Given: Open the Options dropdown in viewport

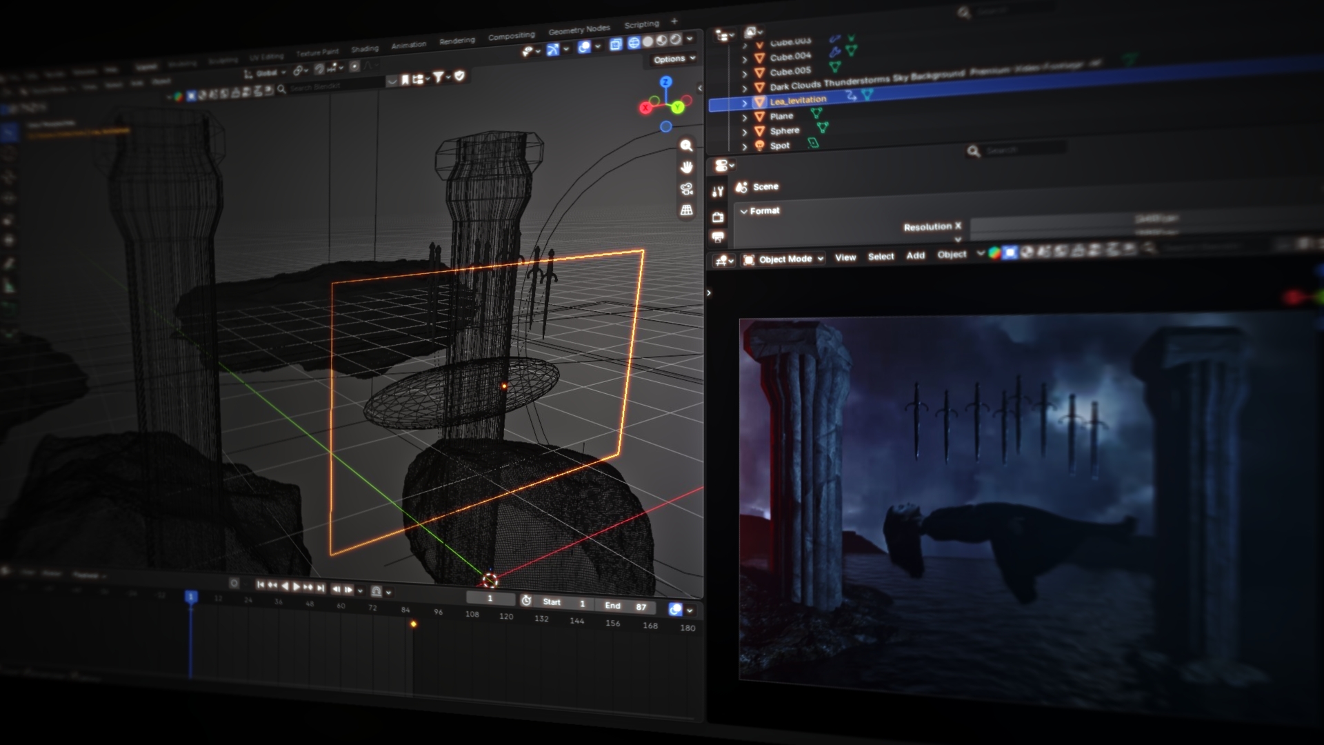Looking at the screenshot, I should (x=674, y=59).
